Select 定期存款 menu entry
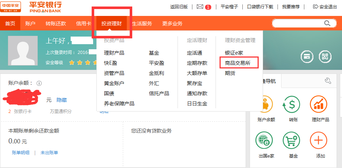342x168 pixels. [197, 63]
